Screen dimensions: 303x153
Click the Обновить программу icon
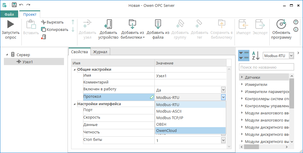(281, 24)
